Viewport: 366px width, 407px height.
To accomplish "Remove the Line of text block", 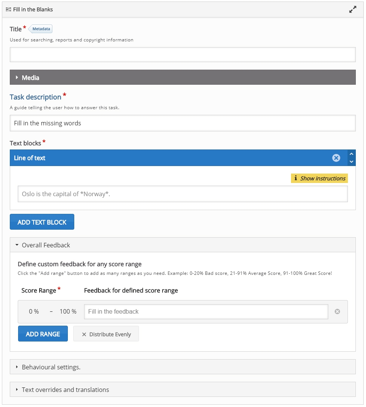I will coord(336,158).
